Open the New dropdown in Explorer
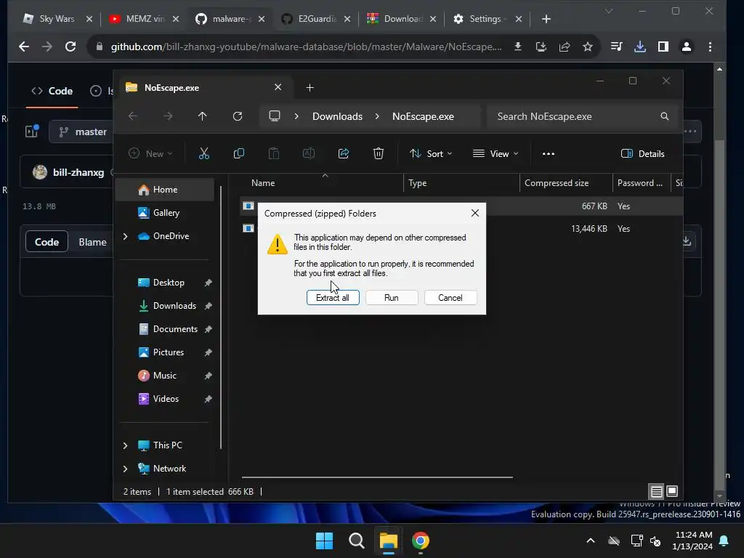The image size is (744, 558). (x=150, y=153)
